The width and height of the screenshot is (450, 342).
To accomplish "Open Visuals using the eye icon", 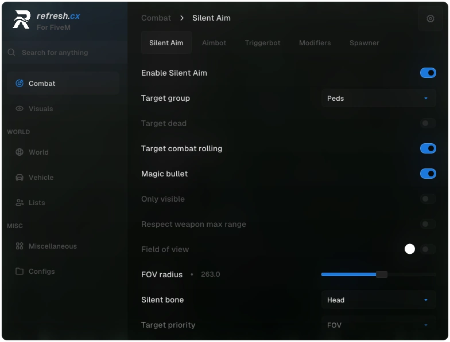I will coord(20,109).
